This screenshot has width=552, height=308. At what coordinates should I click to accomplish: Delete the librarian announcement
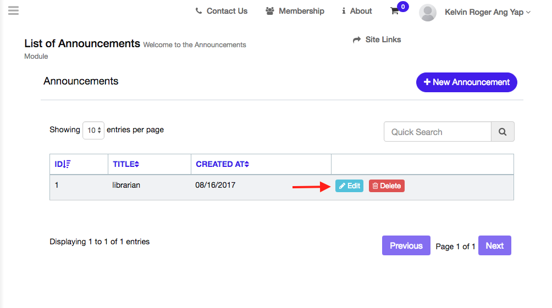pyautogui.click(x=387, y=186)
